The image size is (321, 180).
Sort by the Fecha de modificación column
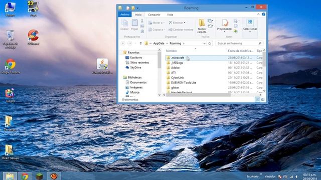pos(241,51)
